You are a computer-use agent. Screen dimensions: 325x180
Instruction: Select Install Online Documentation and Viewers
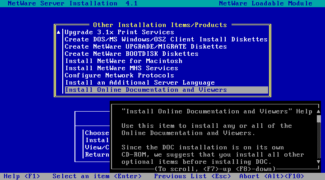tap(167, 90)
